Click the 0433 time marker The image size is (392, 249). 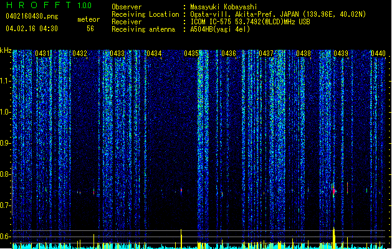point(117,54)
